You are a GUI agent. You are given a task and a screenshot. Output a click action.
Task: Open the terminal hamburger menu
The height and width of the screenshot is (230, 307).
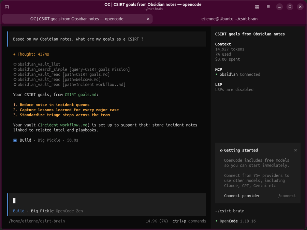268,7
